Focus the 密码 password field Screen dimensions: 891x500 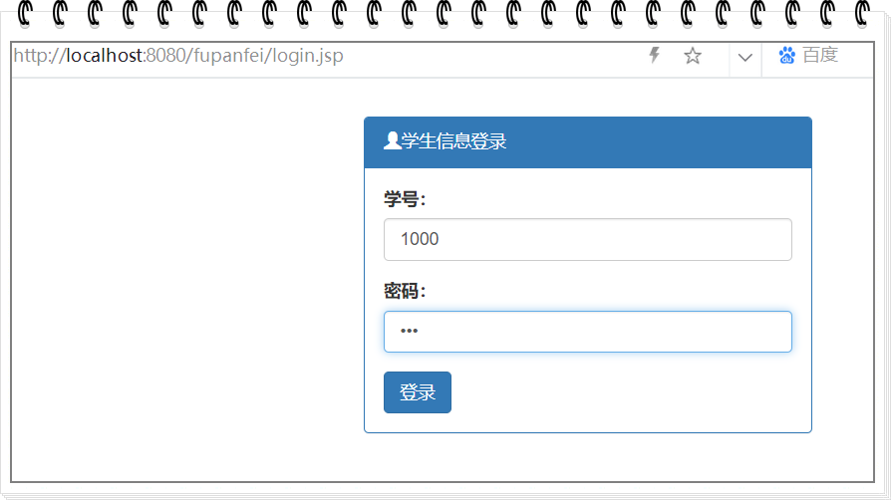[588, 332]
